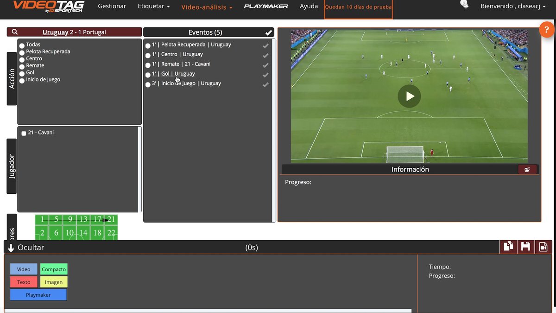Click the save floppy disk icon

pyautogui.click(x=525, y=247)
